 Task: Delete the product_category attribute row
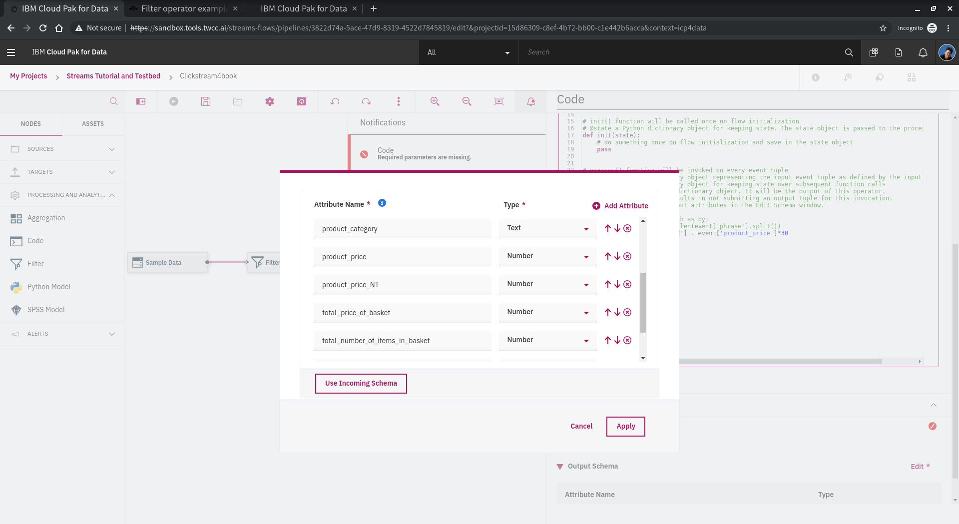[x=627, y=228]
